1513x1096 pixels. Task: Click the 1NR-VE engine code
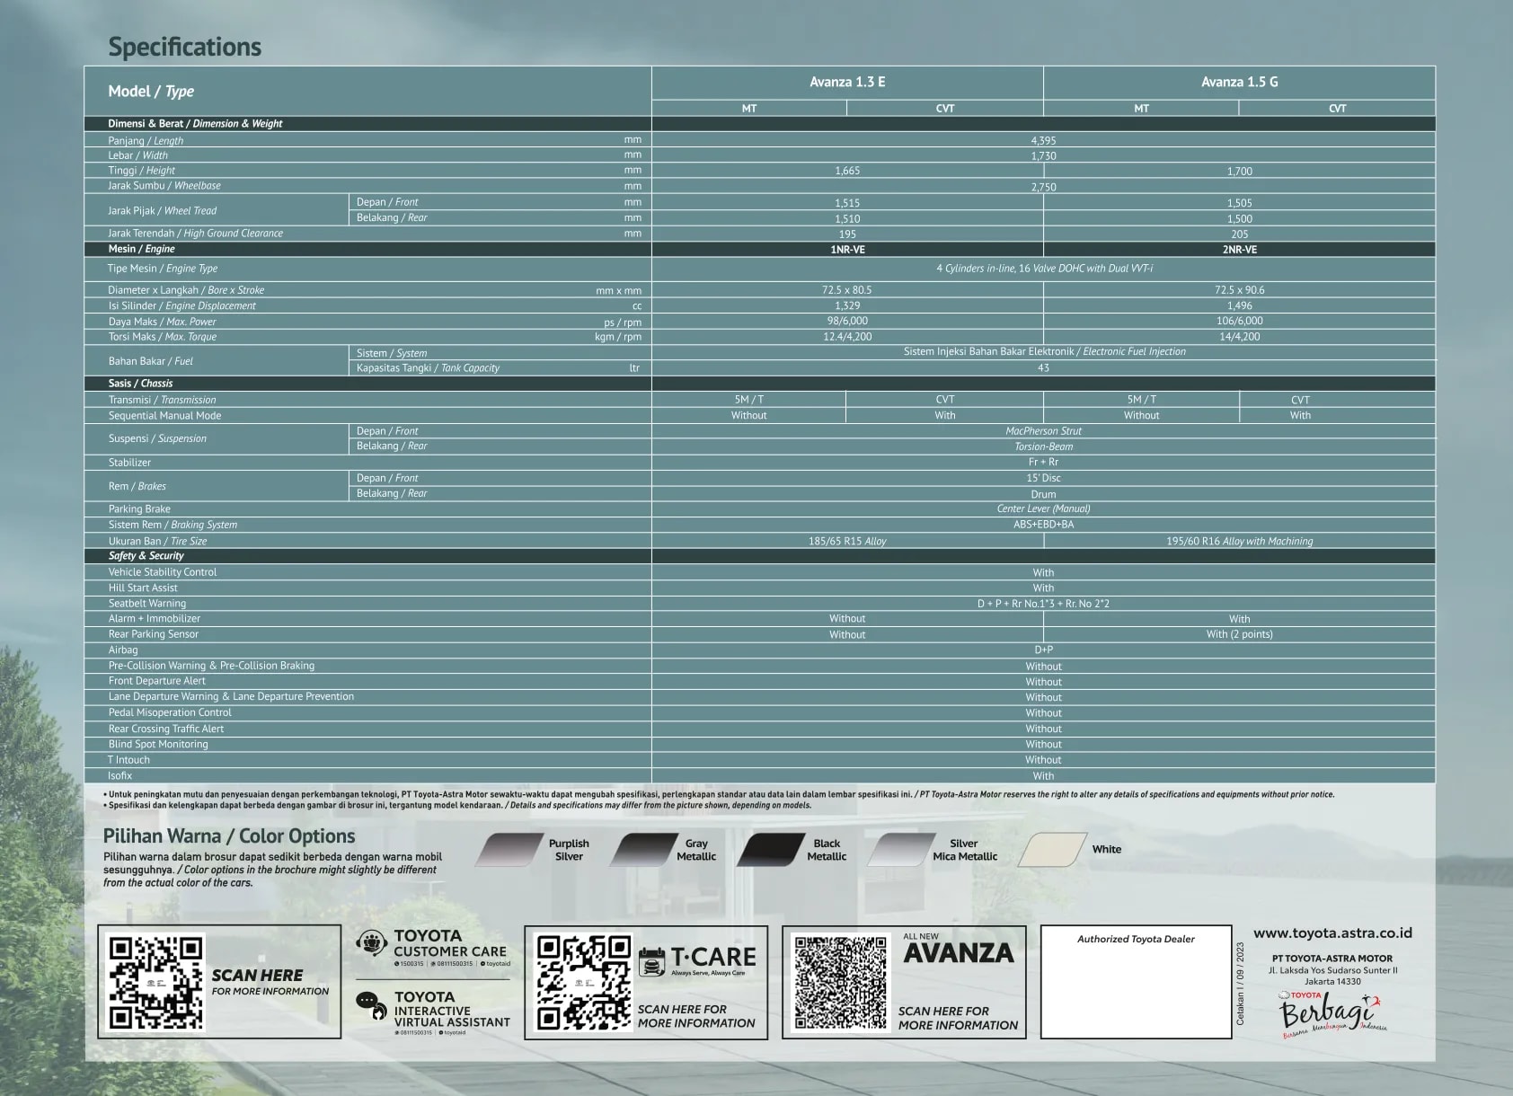coord(847,250)
